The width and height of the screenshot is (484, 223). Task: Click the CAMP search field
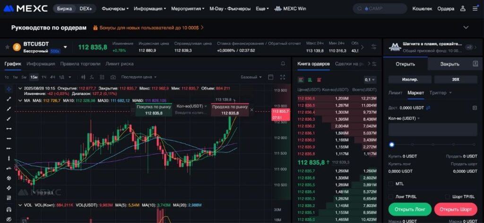380,9
